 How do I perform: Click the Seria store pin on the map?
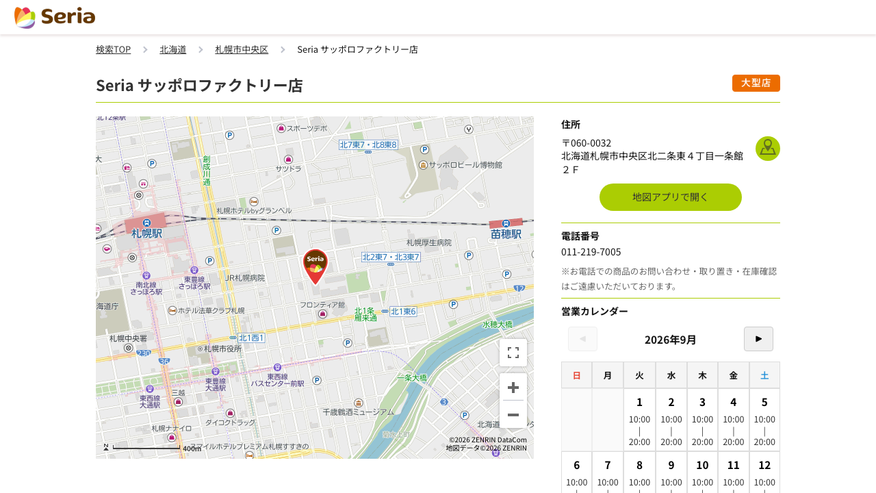315,266
